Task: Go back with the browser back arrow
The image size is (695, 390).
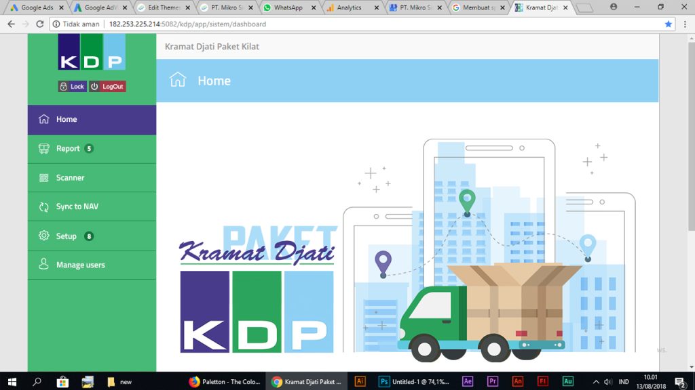Action: pyautogui.click(x=11, y=24)
